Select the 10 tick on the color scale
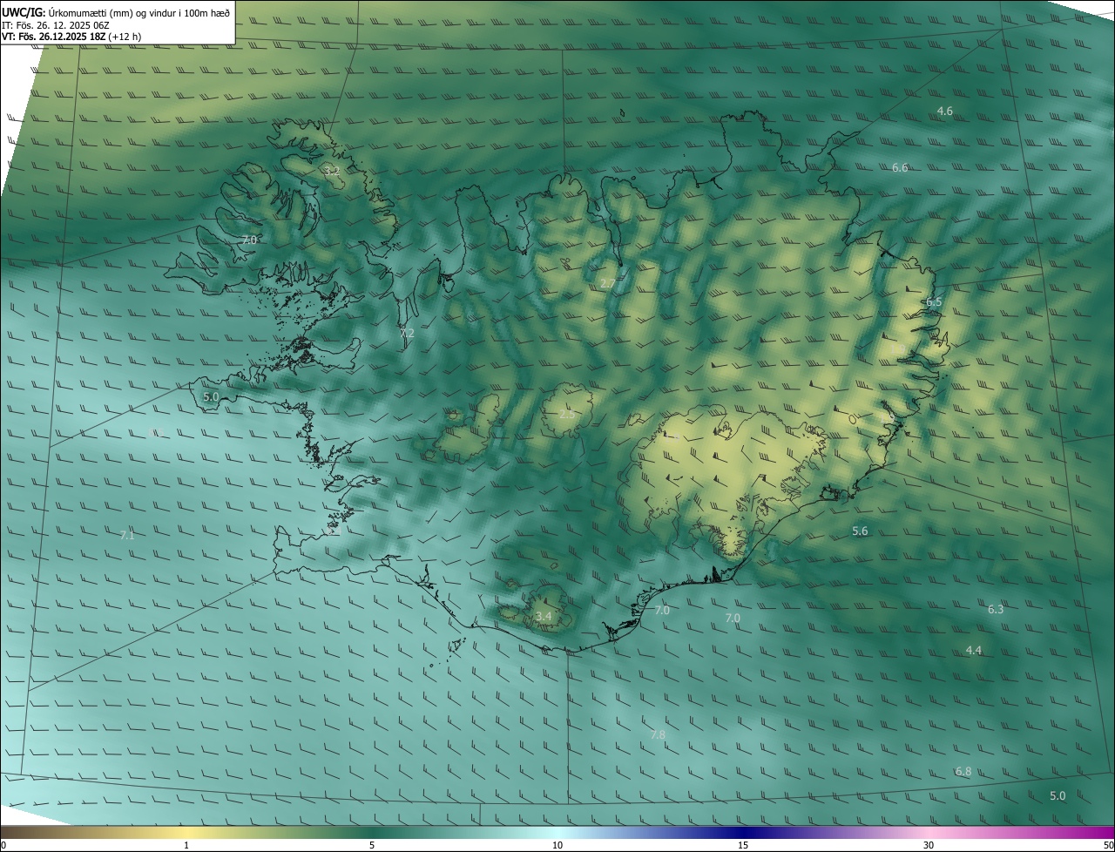The width and height of the screenshot is (1115, 852). pyautogui.click(x=557, y=845)
